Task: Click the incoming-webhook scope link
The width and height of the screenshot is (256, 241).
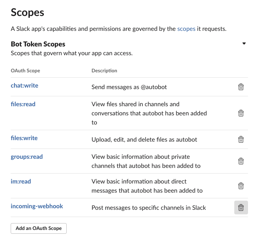Action: pos(37,206)
